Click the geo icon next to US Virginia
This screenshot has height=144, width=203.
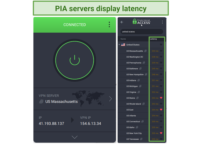pyautogui.click(x=139, y=92)
